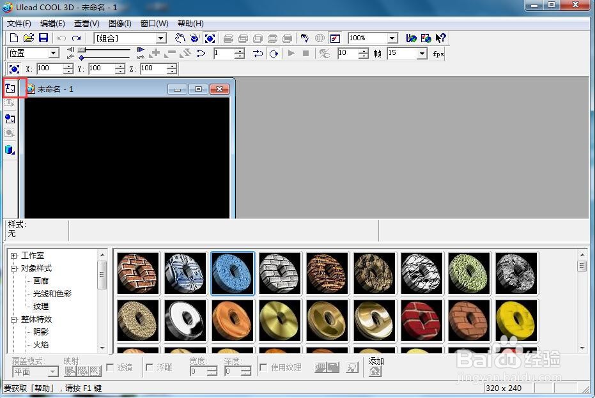The width and height of the screenshot is (595, 398).
Task: Click the Edit Text tool below Insert Text
Action: click(10, 103)
